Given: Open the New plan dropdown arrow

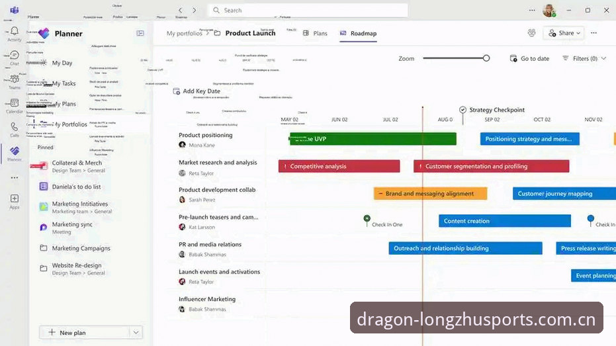Looking at the screenshot, I should pos(136,332).
